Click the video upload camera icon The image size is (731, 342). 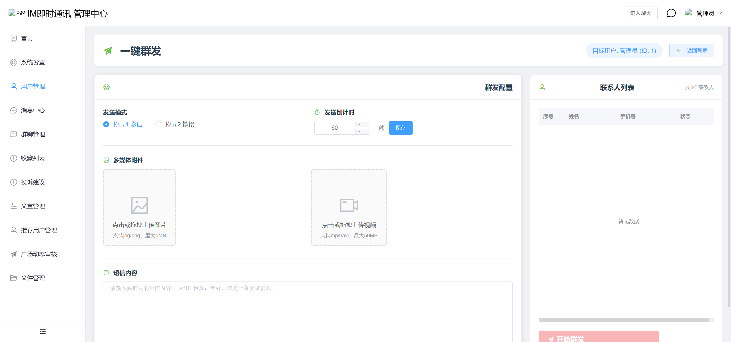tap(349, 205)
